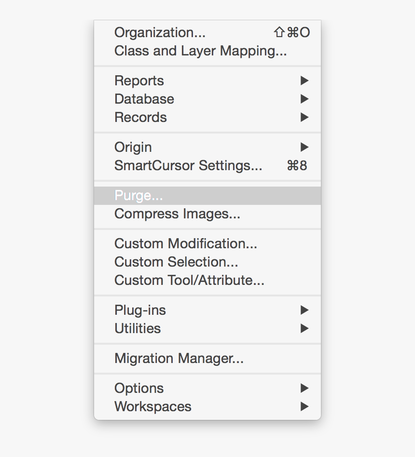Open the Reports submenu
The image size is (415, 457).
(x=139, y=81)
